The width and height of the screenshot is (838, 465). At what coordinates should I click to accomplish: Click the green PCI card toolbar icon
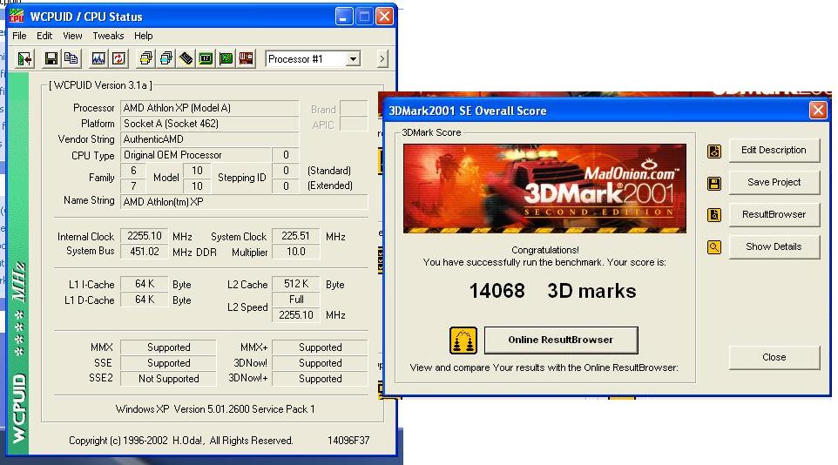pyautogui.click(x=226, y=59)
